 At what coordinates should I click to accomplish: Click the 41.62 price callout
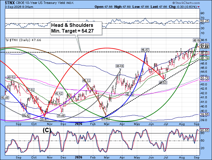coord(59,94)
